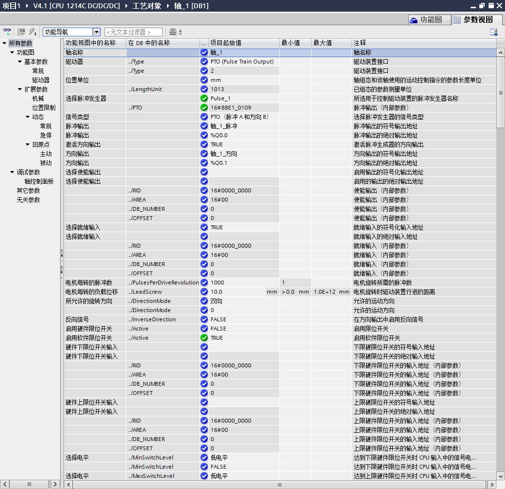Click the status icon beside %Q0.0
The height and width of the screenshot is (489, 505).
point(204,135)
